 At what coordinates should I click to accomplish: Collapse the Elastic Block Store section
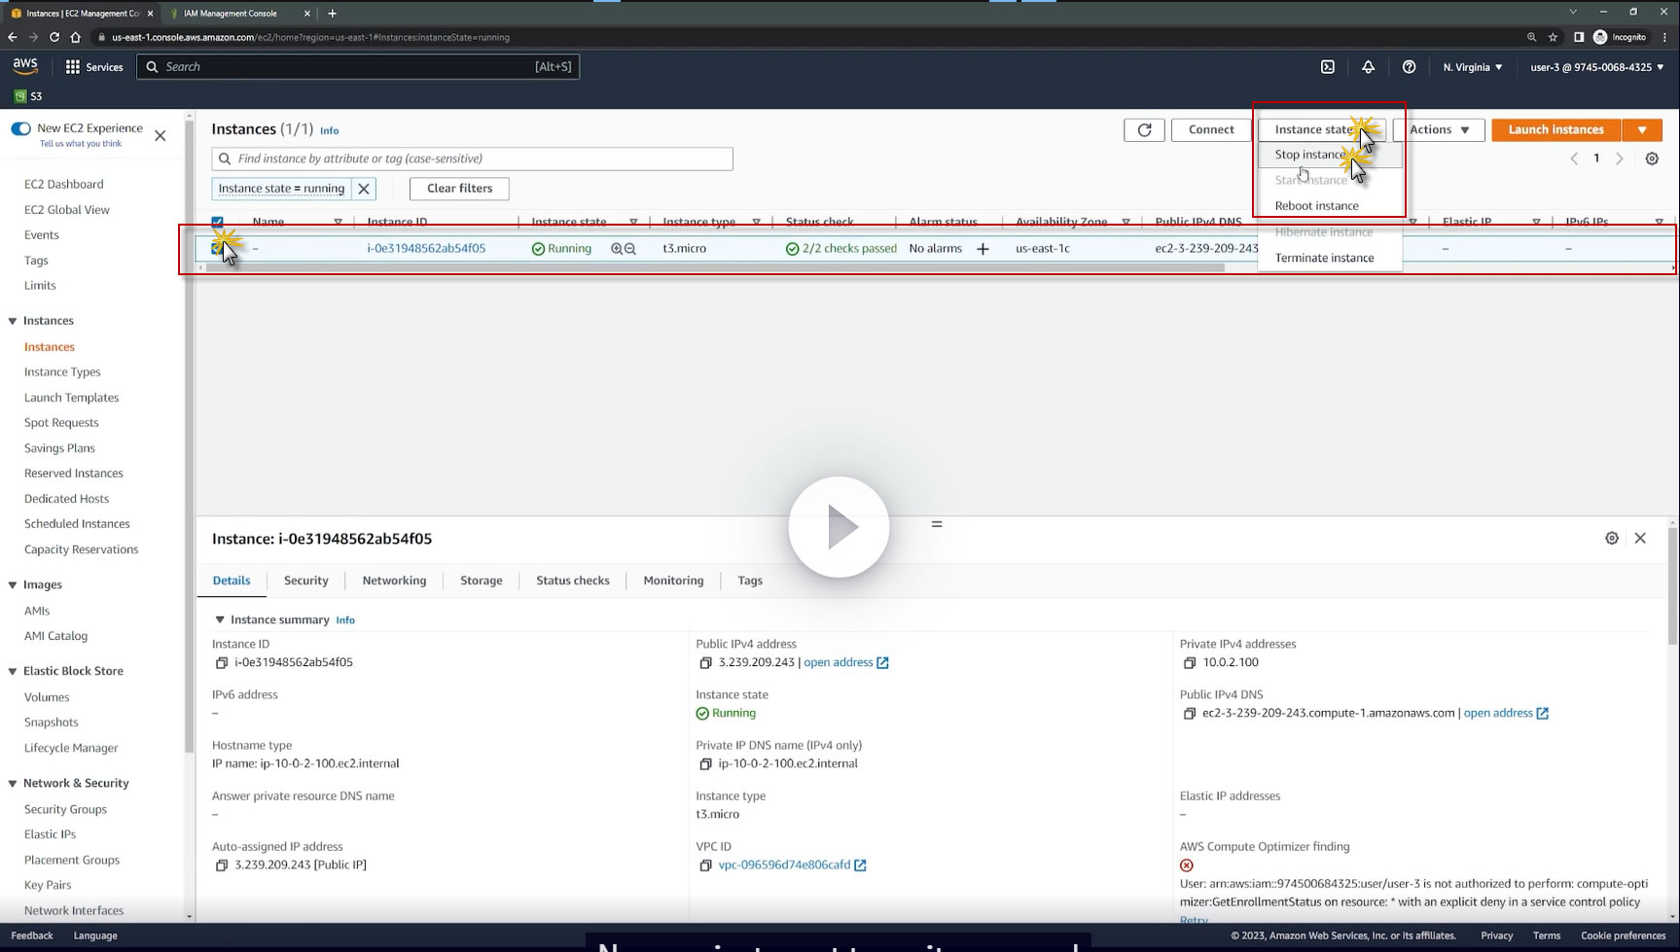click(x=13, y=672)
